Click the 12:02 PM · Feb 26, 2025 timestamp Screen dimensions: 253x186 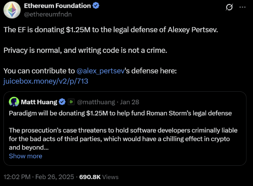(39, 177)
